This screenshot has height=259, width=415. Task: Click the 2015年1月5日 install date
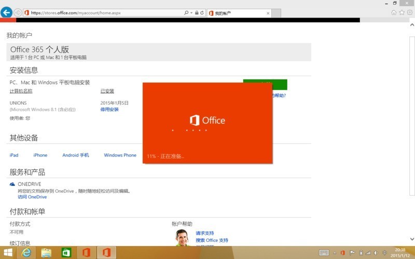click(114, 103)
